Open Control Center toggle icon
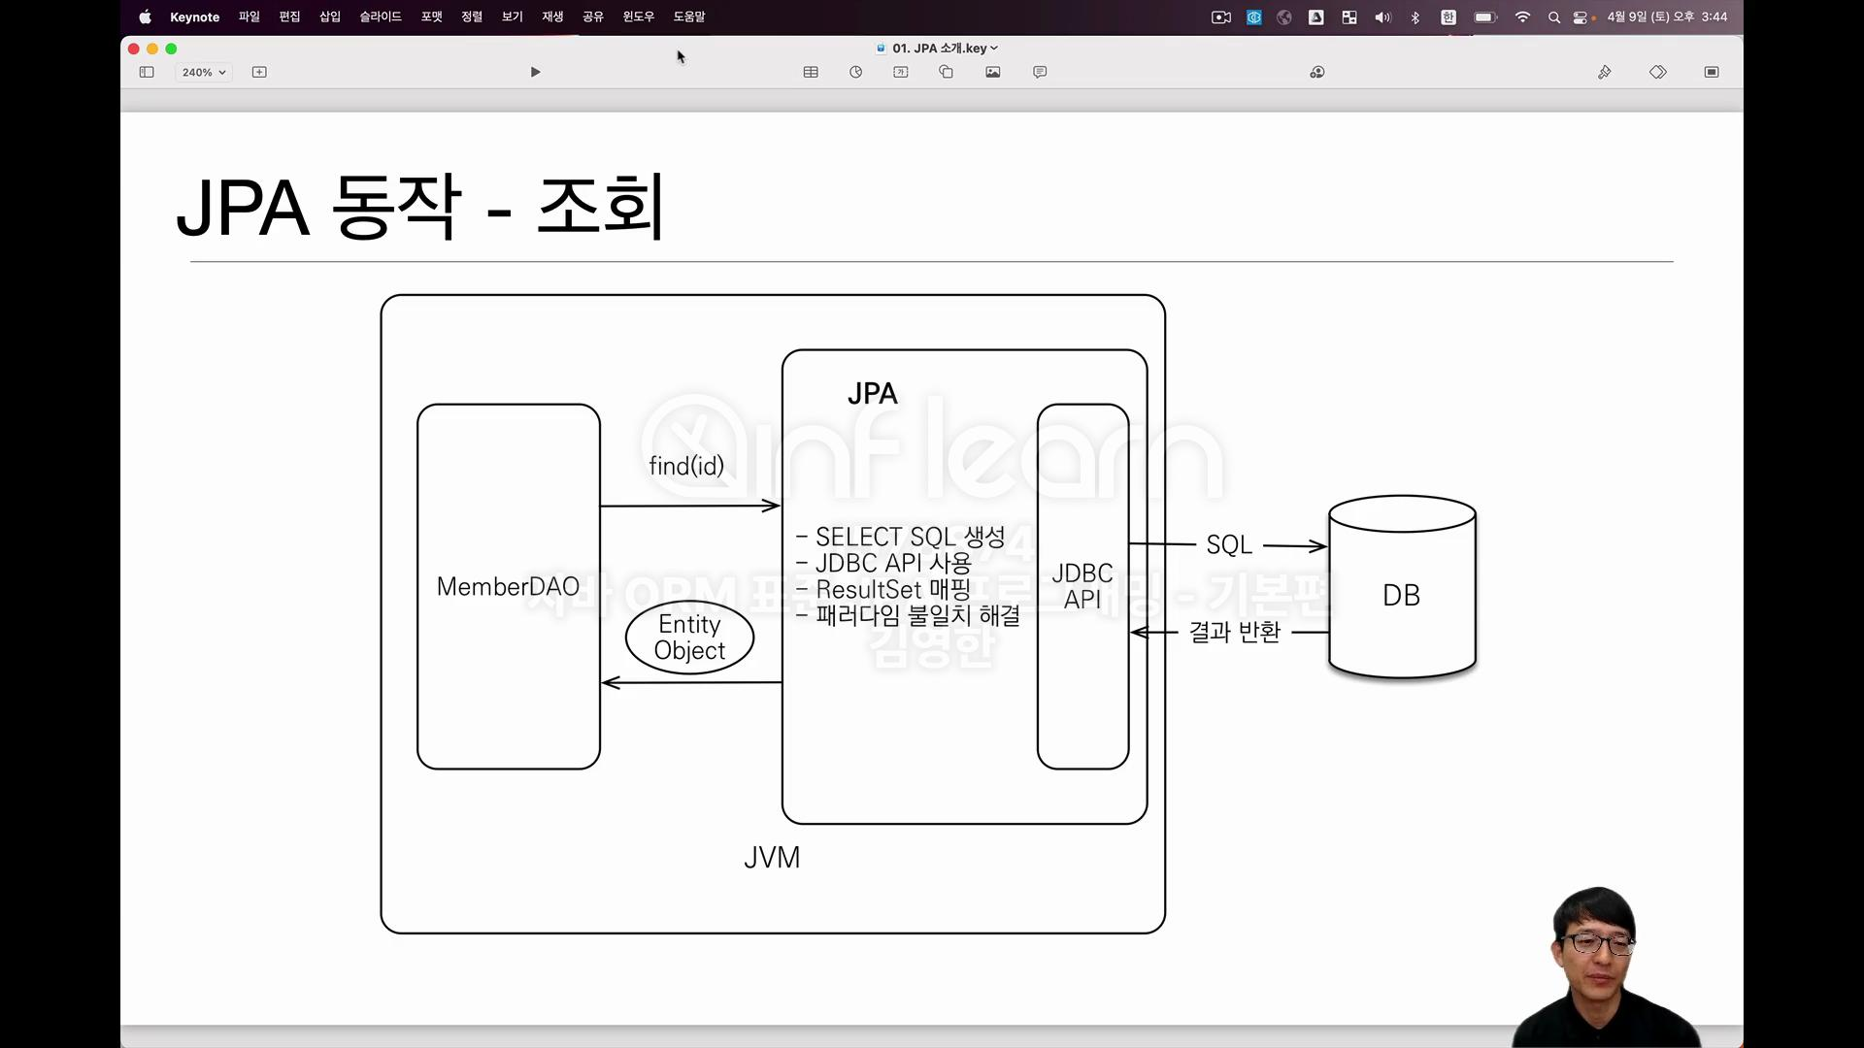Image resolution: width=1864 pixels, height=1048 pixels. (1581, 16)
